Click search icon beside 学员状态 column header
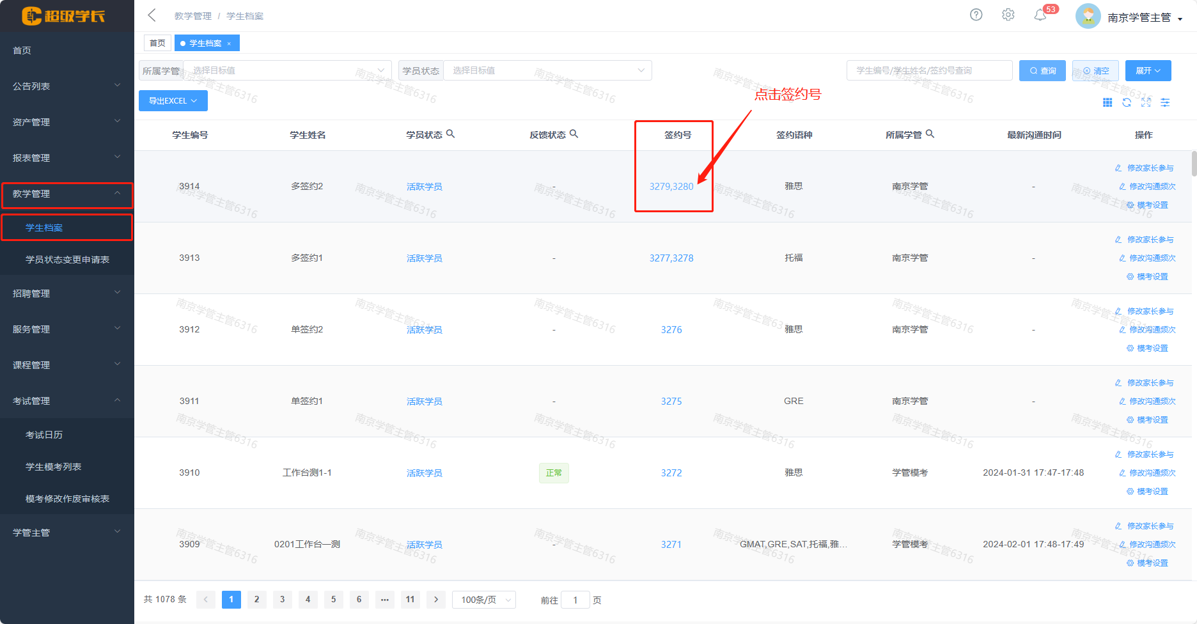The width and height of the screenshot is (1197, 624). 450,134
